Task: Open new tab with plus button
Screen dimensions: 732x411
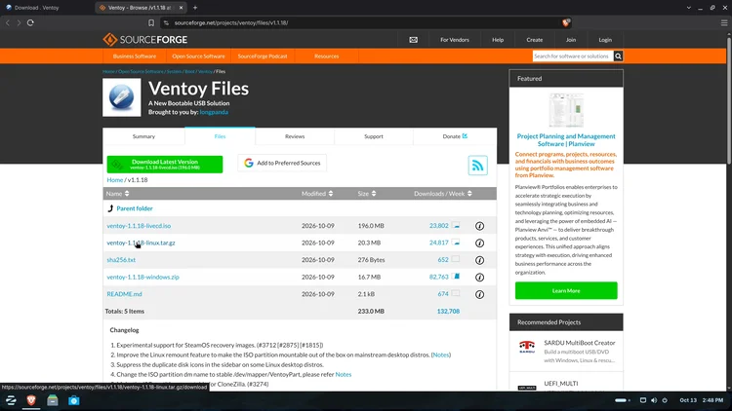Action: click(195, 8)
